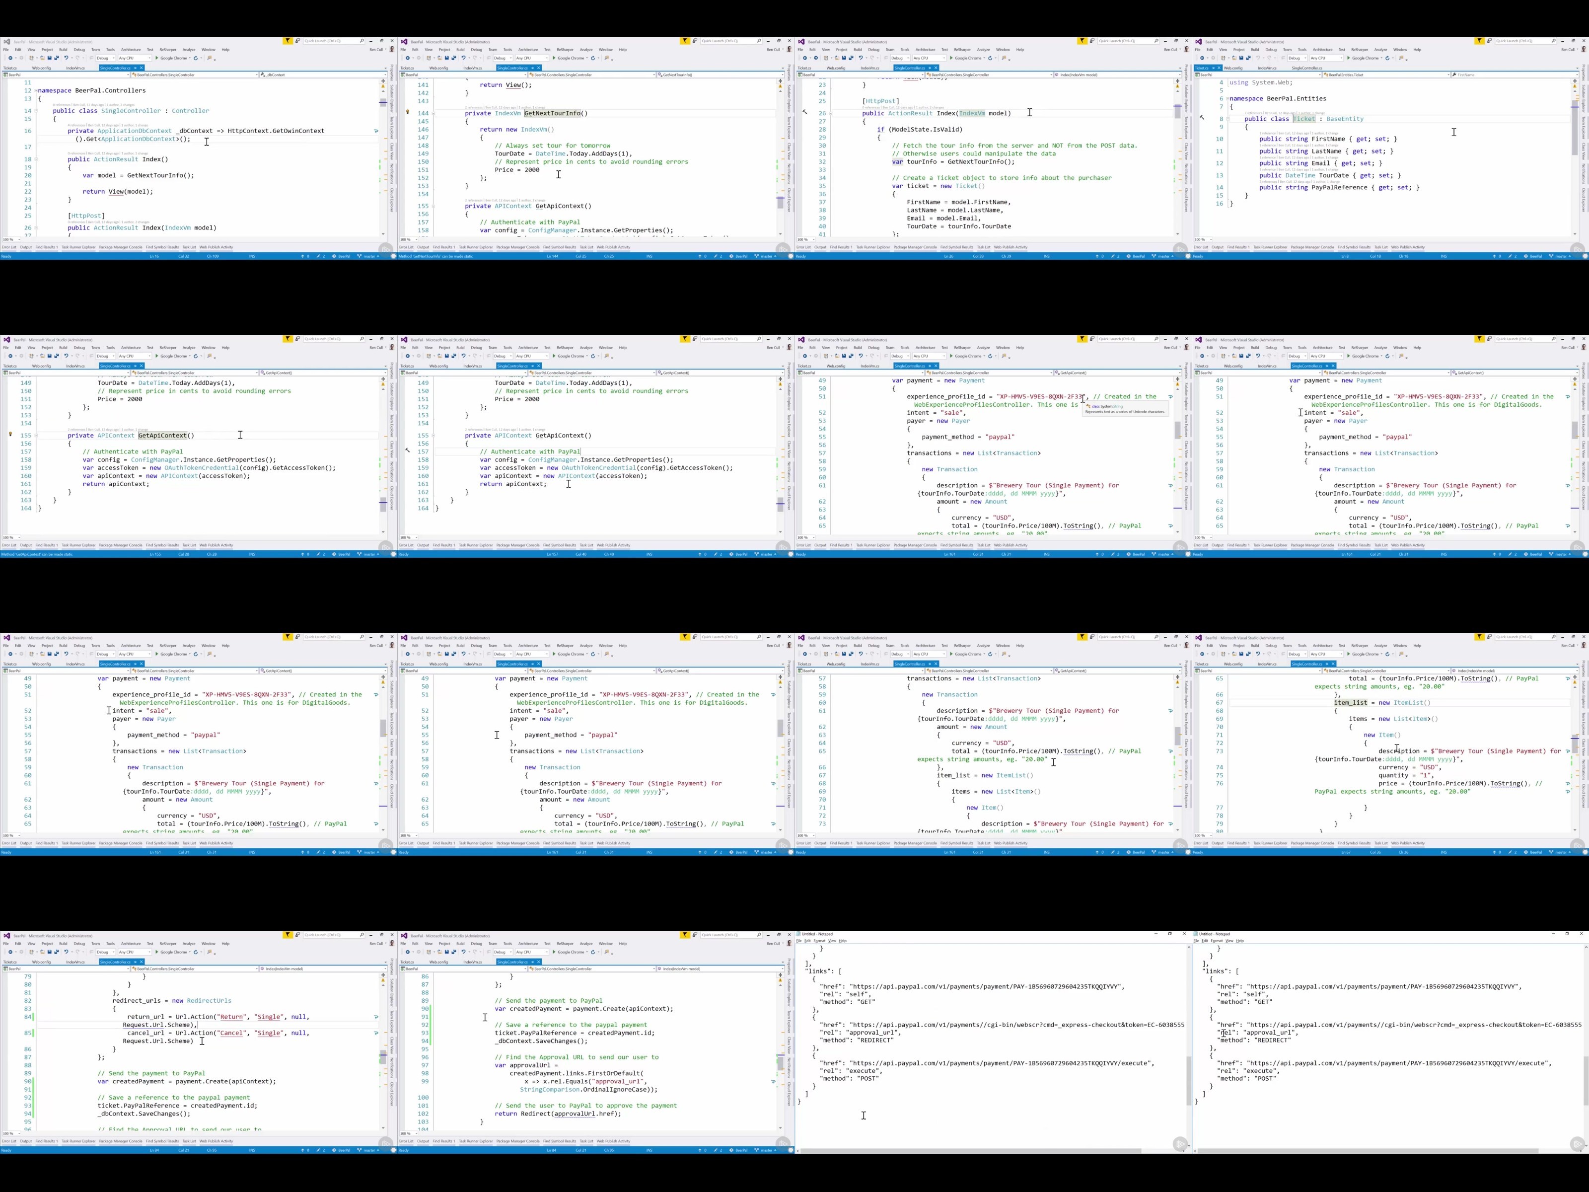The height and width of the screenshot is (1192, 1589).
Task: Click Output tab in the ModelState.IsValid window
Action: [820, 247]
